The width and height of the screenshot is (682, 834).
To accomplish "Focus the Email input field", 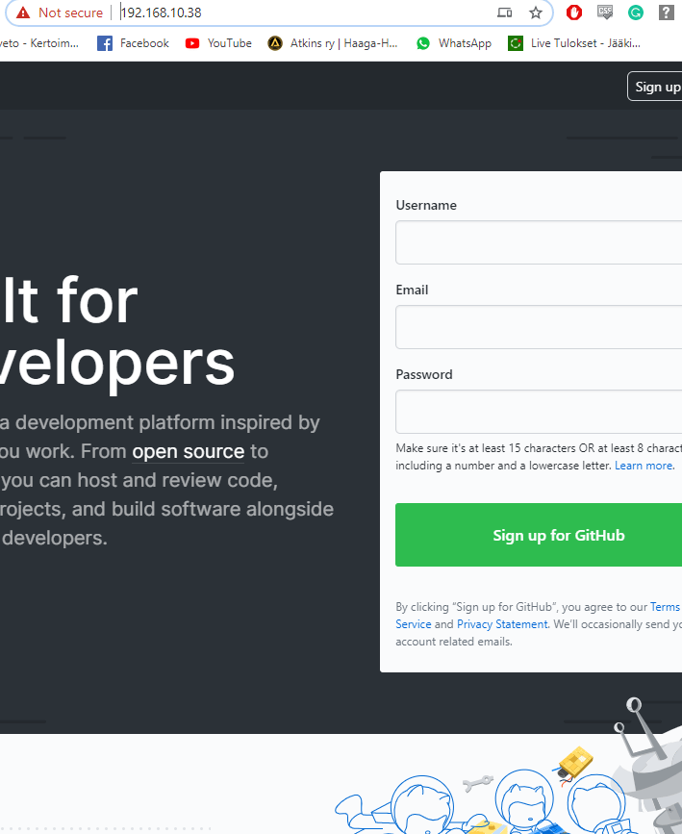I will point(539,327).
